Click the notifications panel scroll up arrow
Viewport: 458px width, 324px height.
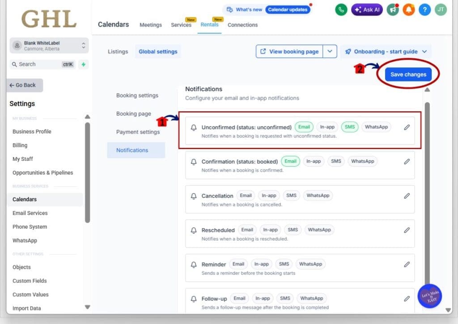pos(427,90)
